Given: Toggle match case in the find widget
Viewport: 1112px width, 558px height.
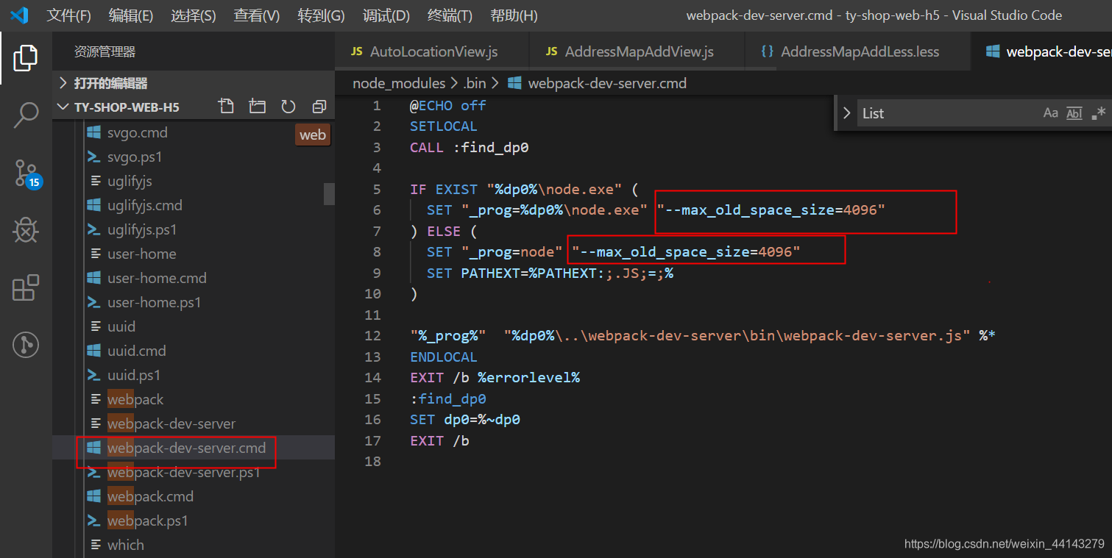Looking at the screenshot, I should pos(1051,112).
